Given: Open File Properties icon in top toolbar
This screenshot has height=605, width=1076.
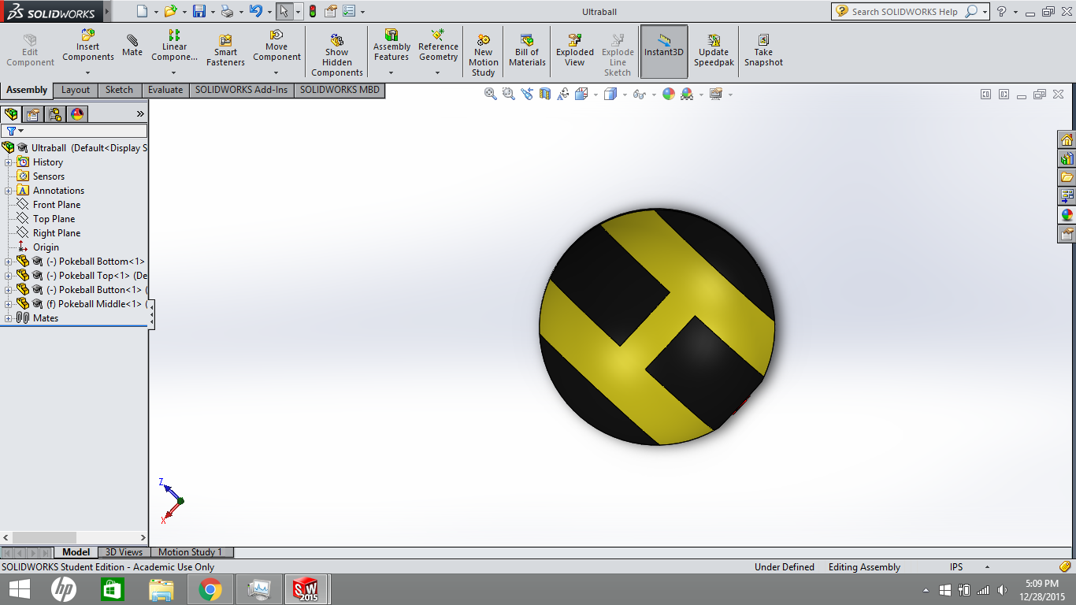Looking at the screenshot, I should (x=331, y=11).
